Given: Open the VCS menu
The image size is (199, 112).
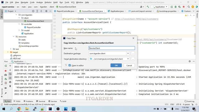Looking at the screenshot, I should coord(72,2).
